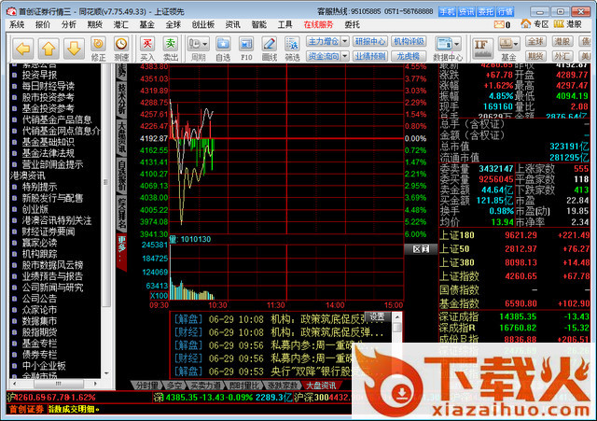
Task: Click the 买入 buy icon
Action: [147, 49]
